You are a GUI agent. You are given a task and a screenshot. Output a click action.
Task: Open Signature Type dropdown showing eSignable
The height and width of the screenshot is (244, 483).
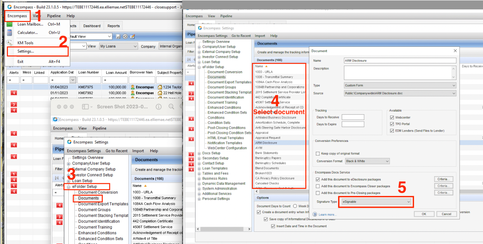(x=377, y=202)
